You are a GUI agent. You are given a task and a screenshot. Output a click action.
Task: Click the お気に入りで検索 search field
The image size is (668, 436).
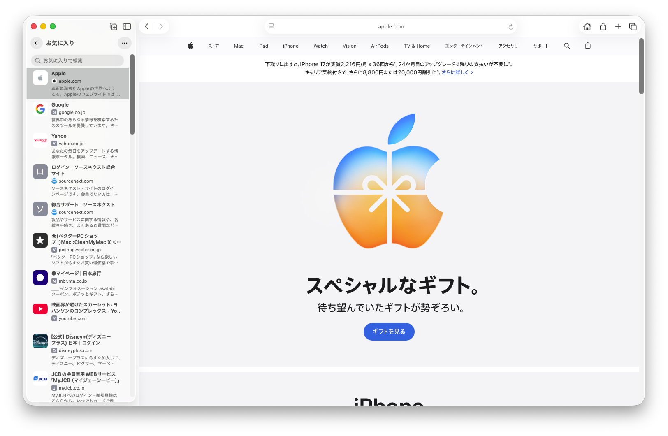coord(77,60)
